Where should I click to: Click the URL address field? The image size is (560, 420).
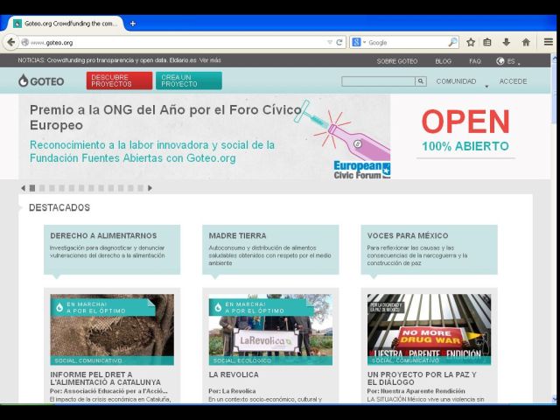(177, 43)
